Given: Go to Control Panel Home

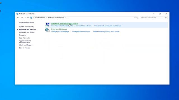Looking at the screenshot, I should 27,22.
